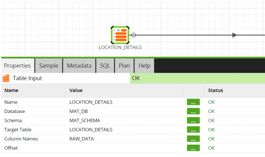
Task: Click the output connector circle of LOCATION_DETAILS
Action: tap(134, 35)
